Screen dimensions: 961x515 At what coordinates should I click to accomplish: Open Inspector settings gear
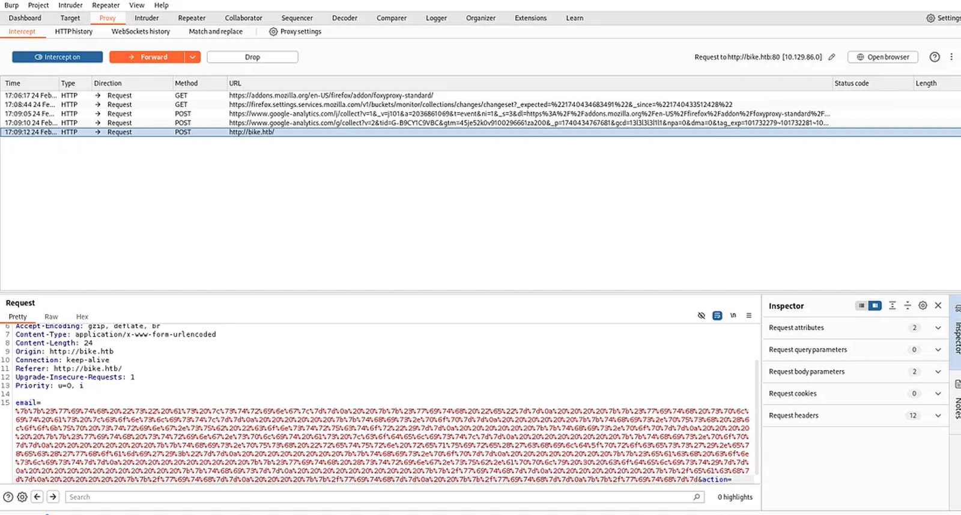coord(923,306)
